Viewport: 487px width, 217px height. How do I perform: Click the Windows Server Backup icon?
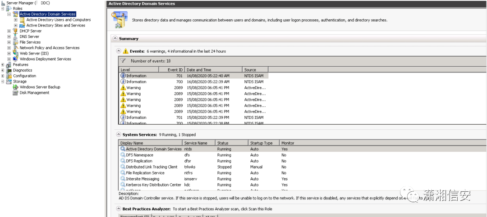(x=15, y=87)
